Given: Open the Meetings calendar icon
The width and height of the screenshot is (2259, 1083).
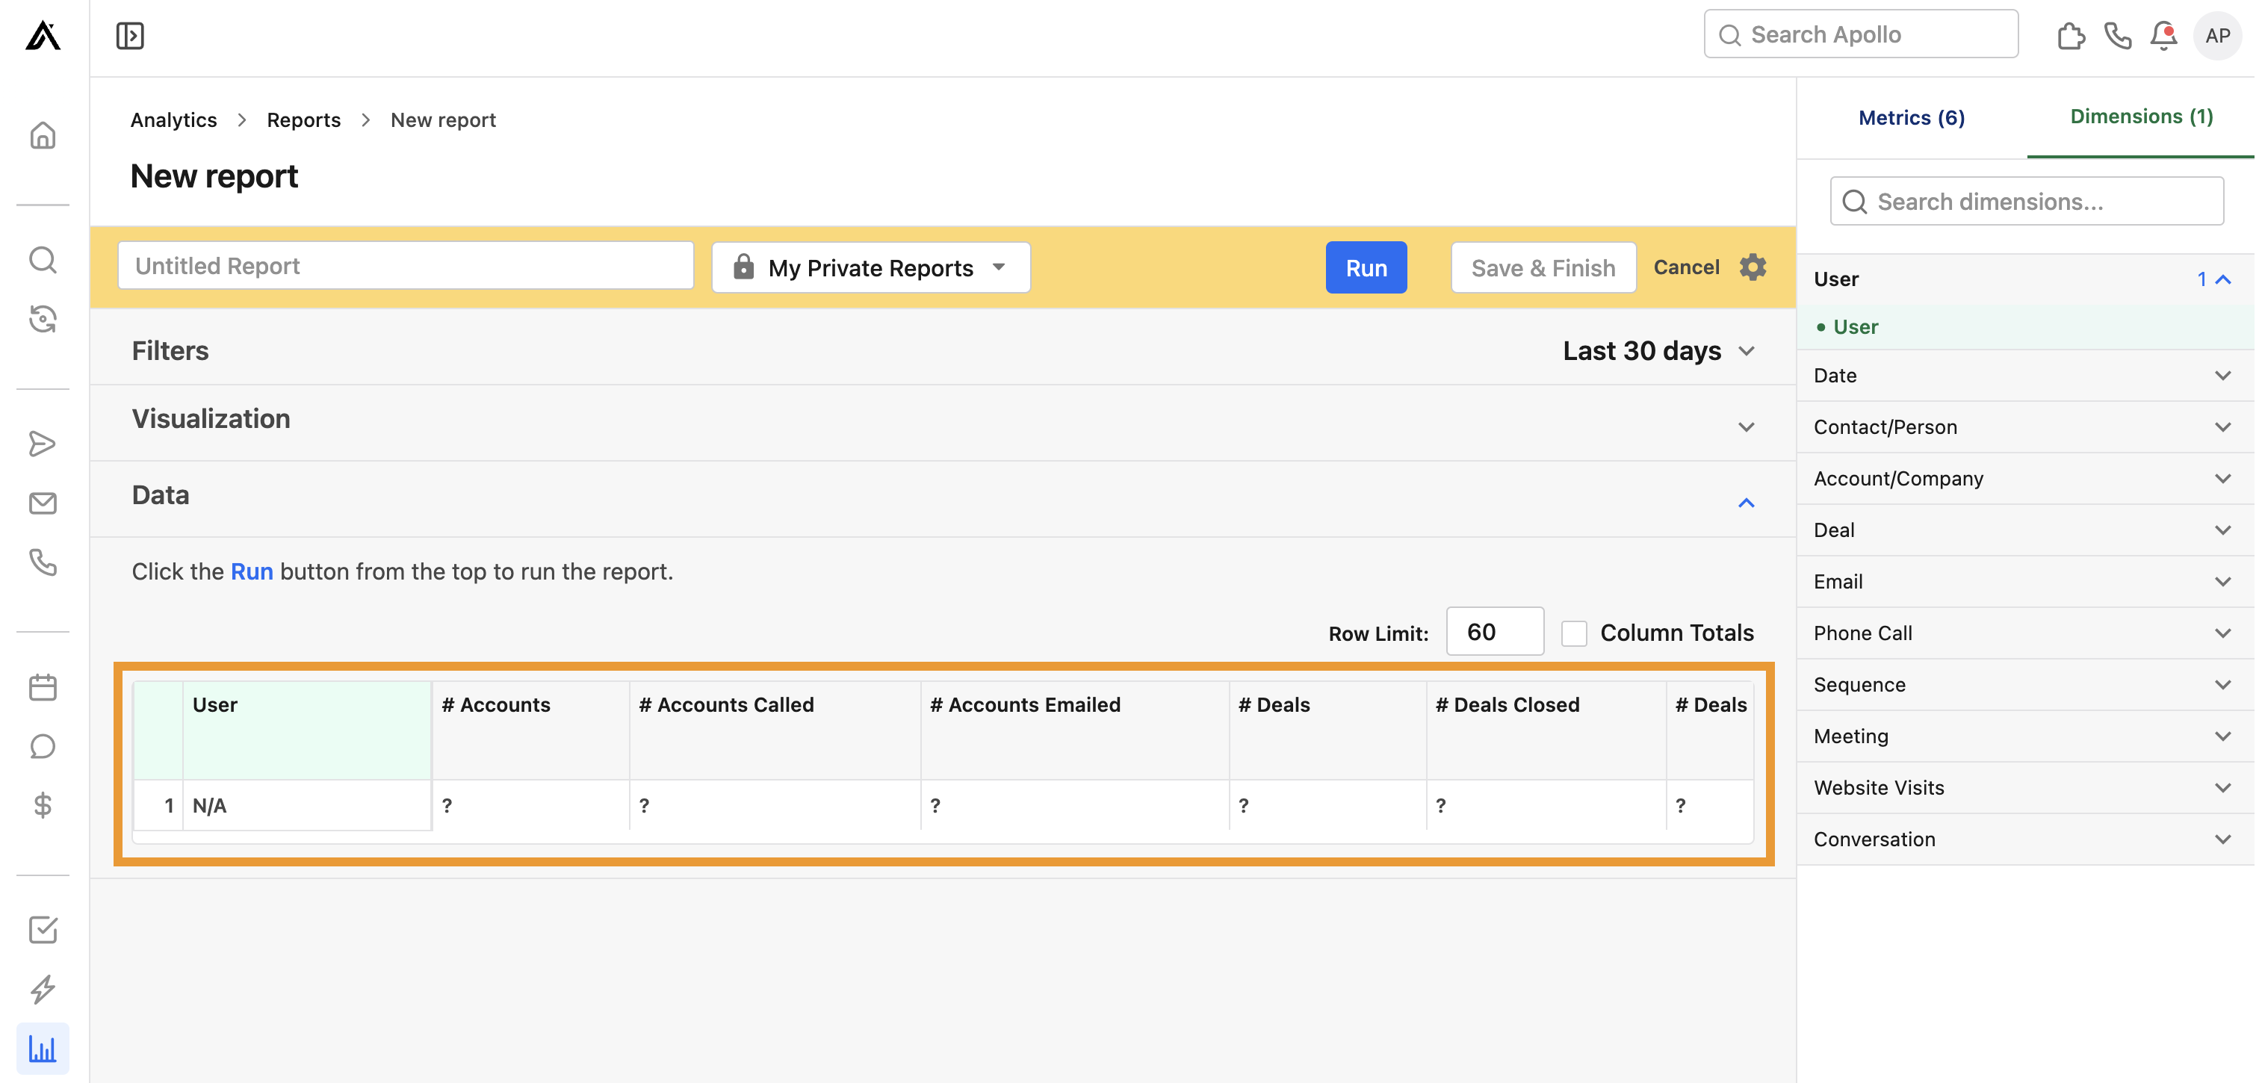Looking at the screenshot, I should [42, 687].
